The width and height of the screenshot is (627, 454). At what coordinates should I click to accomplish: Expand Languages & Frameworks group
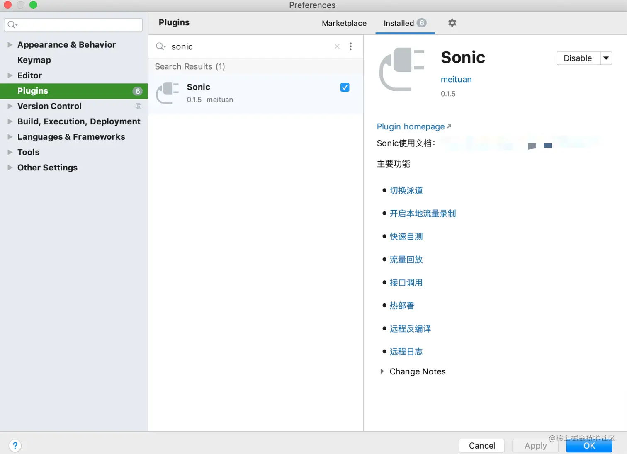[10, 137]
